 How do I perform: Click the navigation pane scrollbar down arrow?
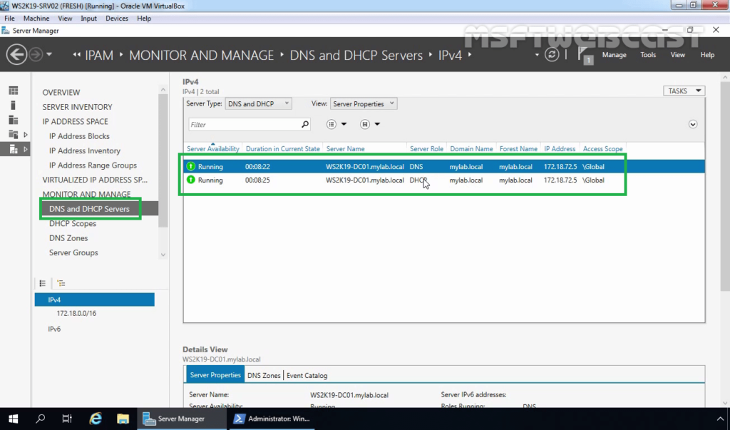point(163,255)
